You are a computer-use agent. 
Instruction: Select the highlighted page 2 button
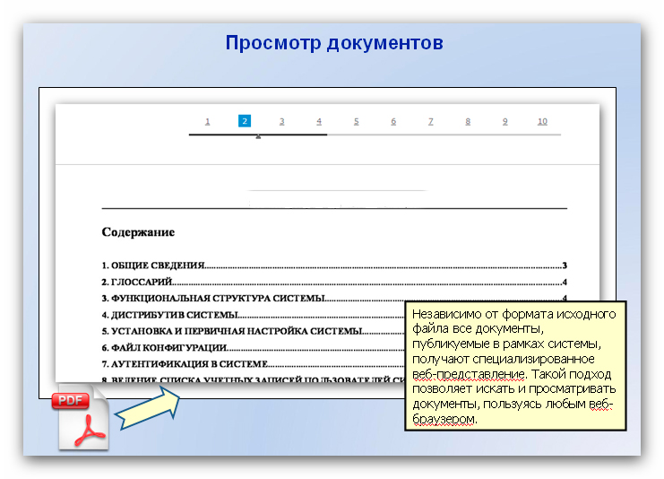click(x=245, y=121)
